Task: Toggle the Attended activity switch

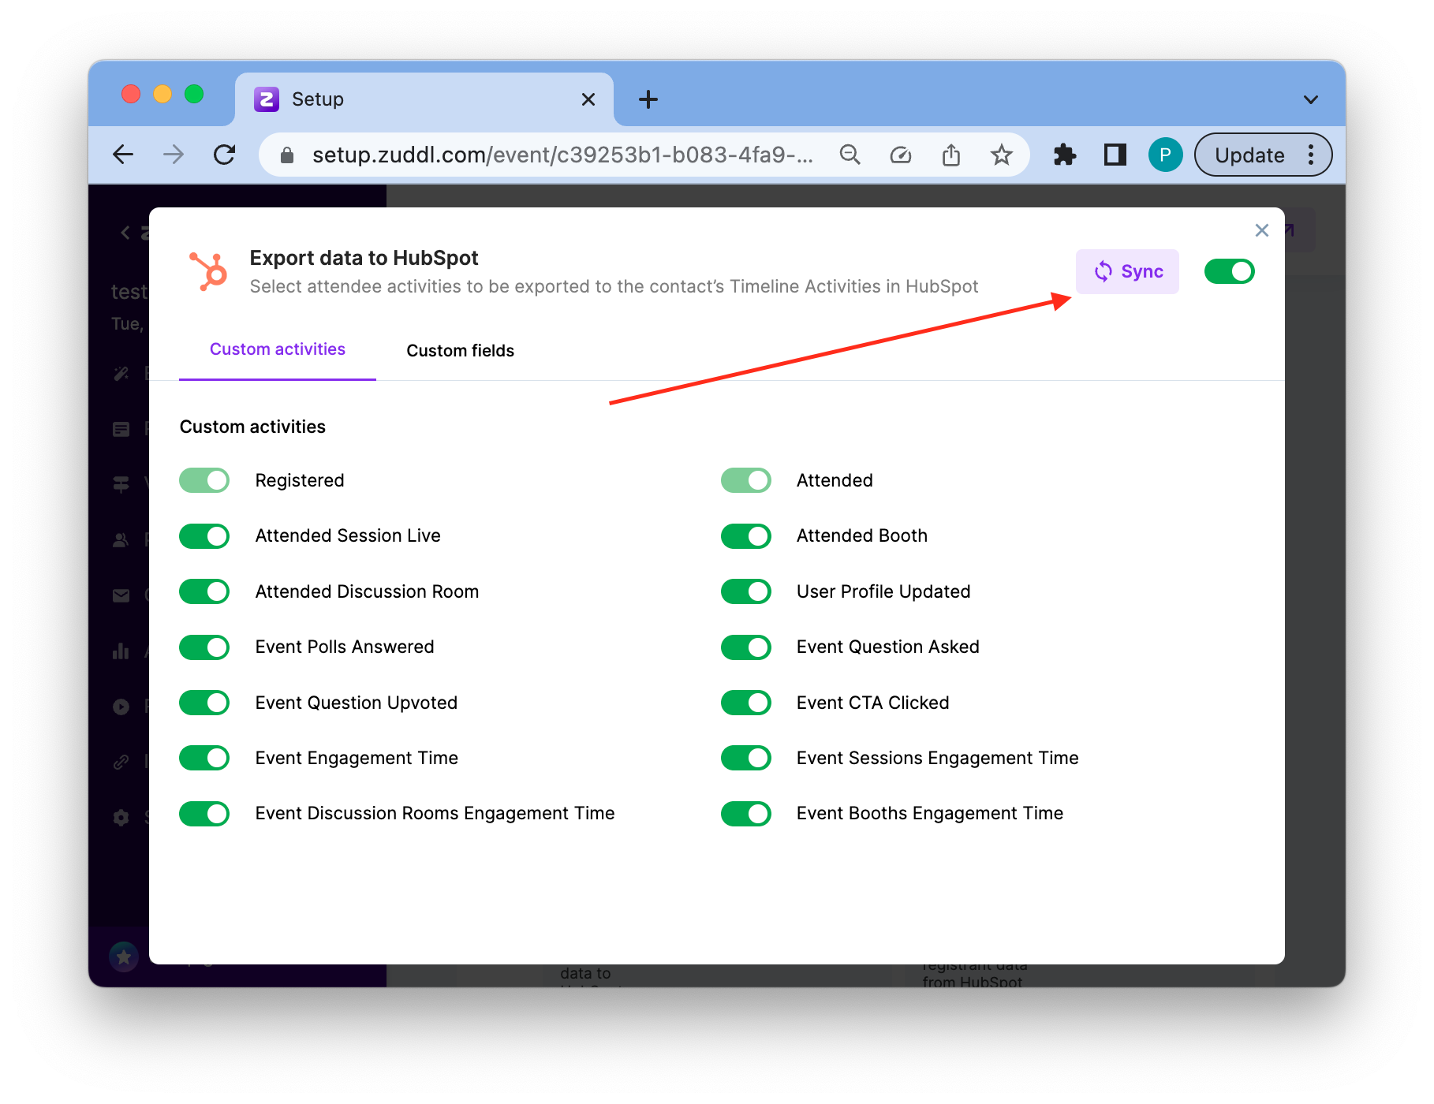Action: (x=746, y=480)
